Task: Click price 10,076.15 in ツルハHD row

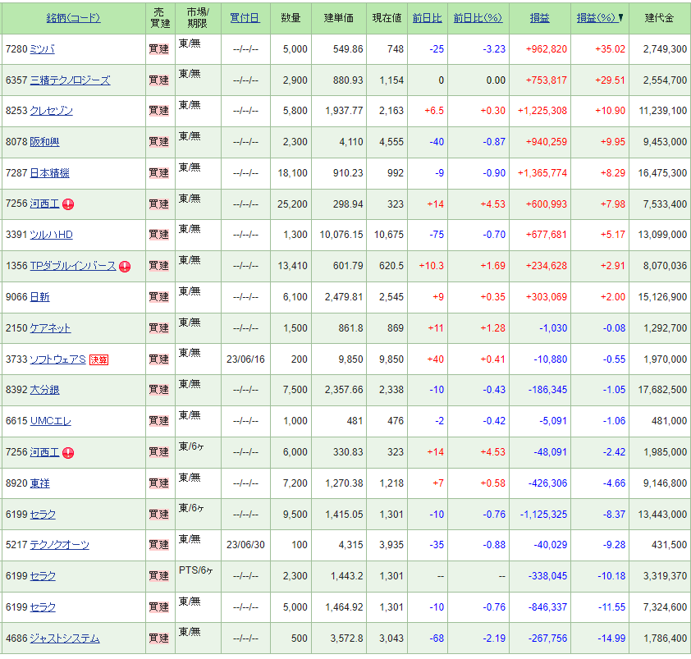Action: pyautogui.click(x=341, y=235)
